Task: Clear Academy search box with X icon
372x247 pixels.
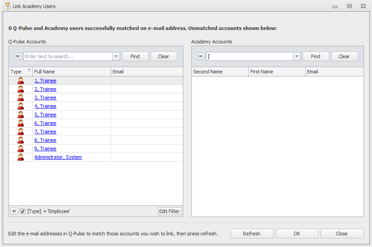Action: pos(201,56)
